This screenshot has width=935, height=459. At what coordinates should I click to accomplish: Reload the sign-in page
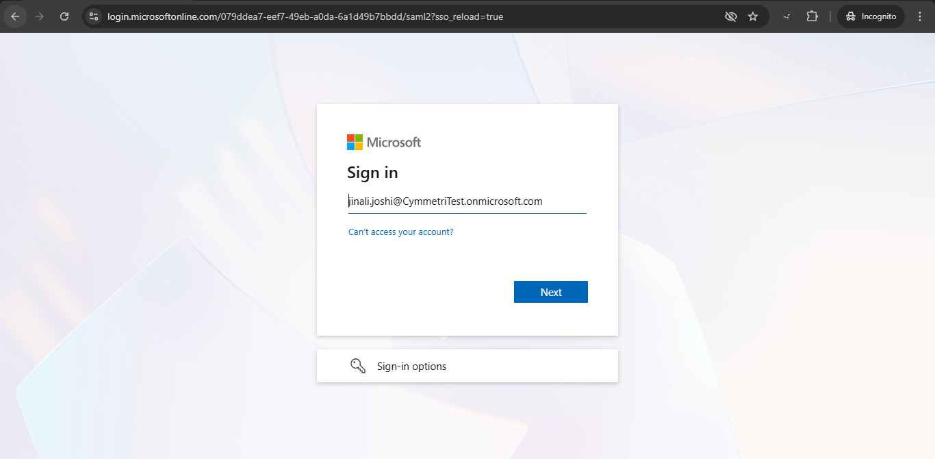coord(64,16)
